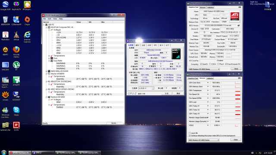The height and width of the screenshot is (155, 276).
Task: Switch to the Graphics Card tab in the Sensors window
Action: (x=193, y=78)
